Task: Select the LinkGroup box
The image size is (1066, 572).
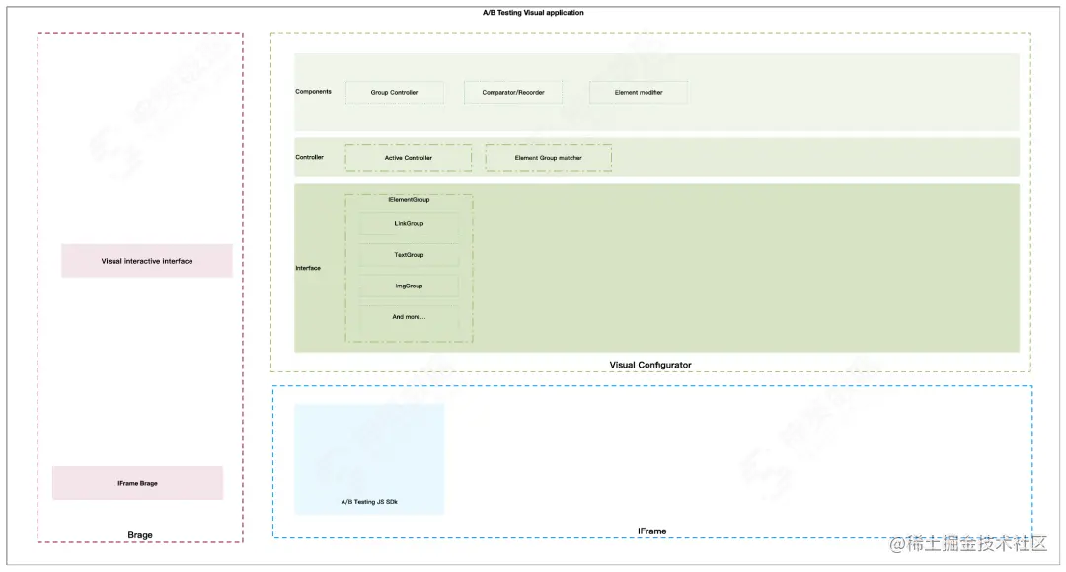Action: [x=409, y=224]
